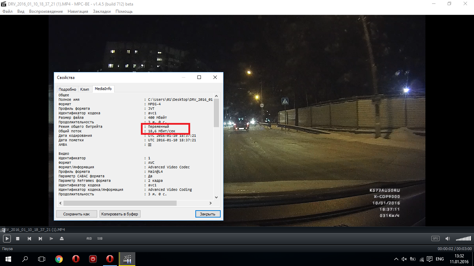
Task: Open the SUB subtitle track selector
Action: [x=100, y=239]
